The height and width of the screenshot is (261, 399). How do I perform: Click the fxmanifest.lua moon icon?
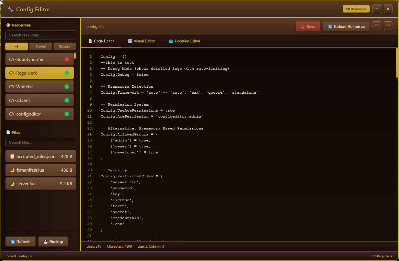pyautogui.click(x=12, y=170)
